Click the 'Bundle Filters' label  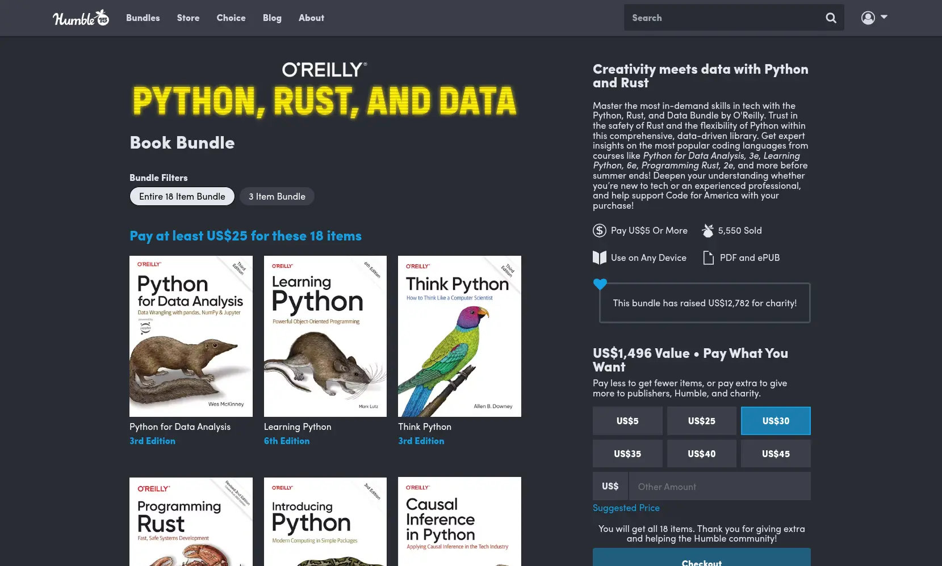(158, 178)
